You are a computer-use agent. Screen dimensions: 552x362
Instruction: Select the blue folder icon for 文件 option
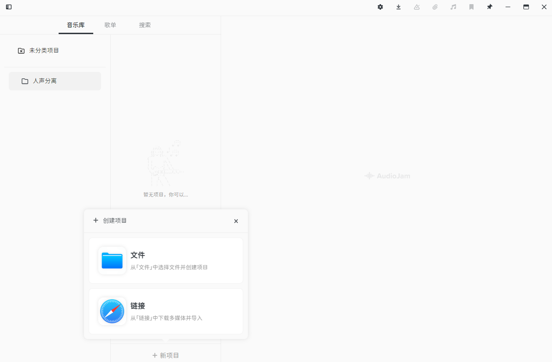[112, 260]
